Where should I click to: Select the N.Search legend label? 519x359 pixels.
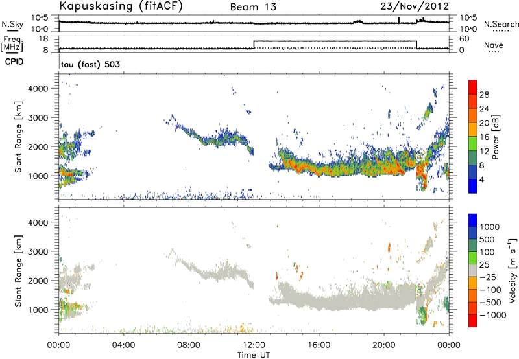pos(501,24)
